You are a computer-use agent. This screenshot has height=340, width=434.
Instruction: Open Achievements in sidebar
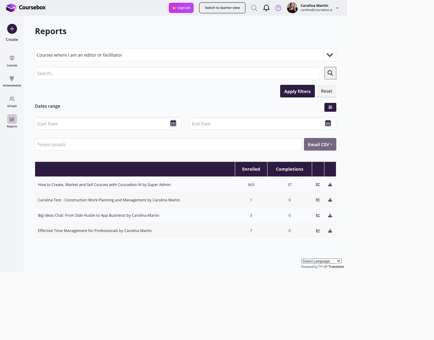12,81
